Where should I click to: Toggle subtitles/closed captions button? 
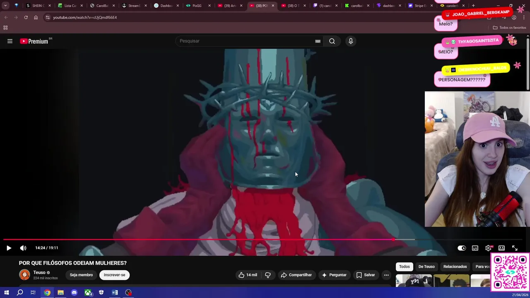tap(475, 248)
